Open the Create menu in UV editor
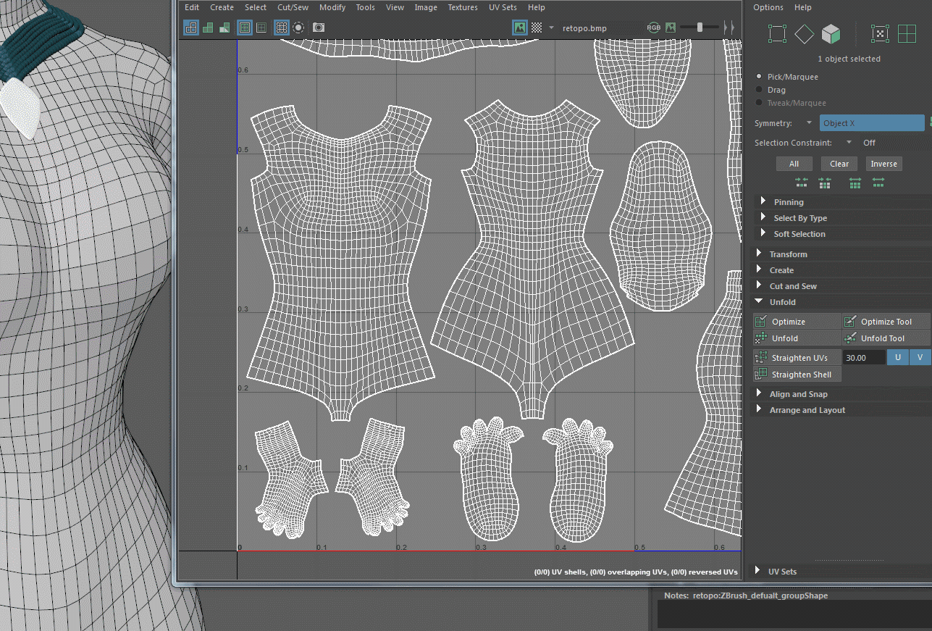 pos(222,7)
